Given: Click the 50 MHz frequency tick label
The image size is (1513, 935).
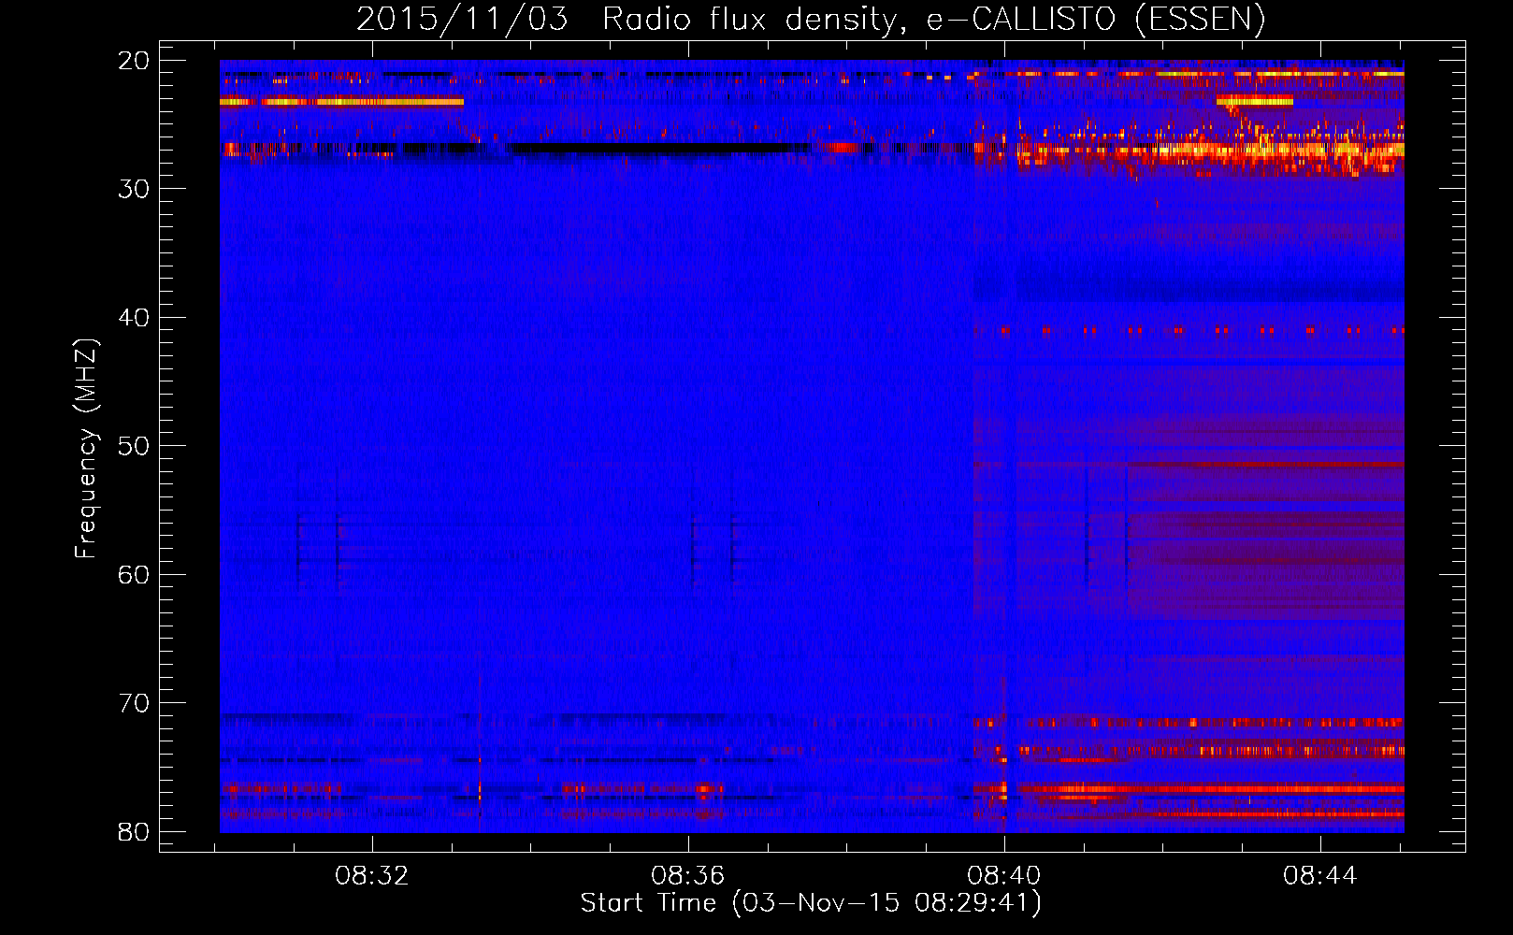Looking at the screenshot, I should point(135,446).
